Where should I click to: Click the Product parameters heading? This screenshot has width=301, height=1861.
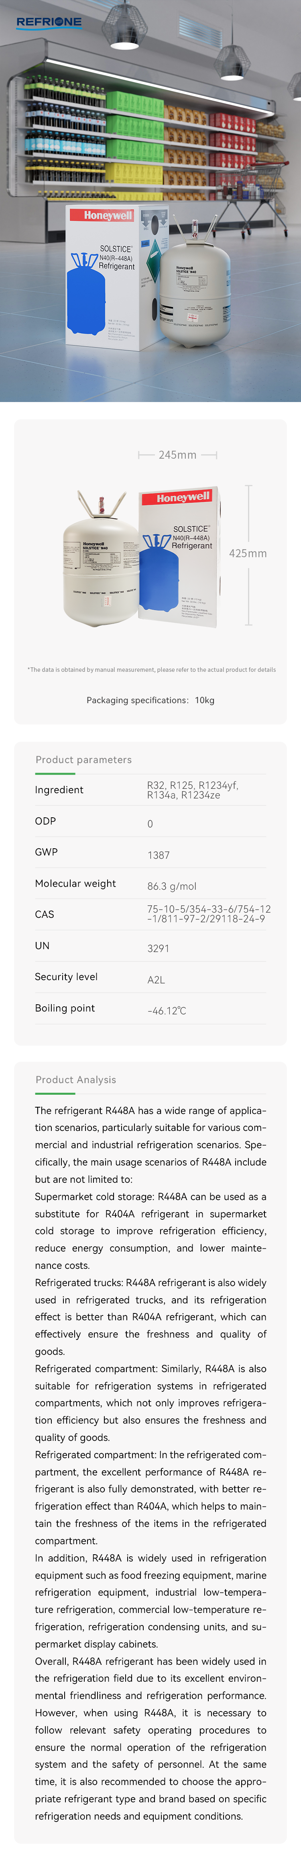click(x=84, y=759)
